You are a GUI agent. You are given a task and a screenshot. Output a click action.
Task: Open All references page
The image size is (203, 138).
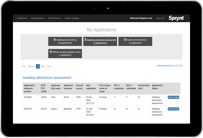[x=54, y=18]
